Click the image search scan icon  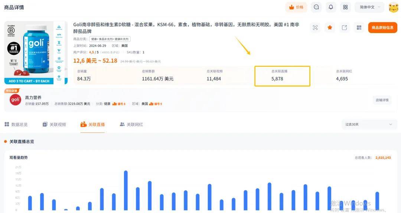tap(315, 27)
